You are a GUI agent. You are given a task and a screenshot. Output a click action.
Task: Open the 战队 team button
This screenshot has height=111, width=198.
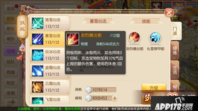click(11, 62)
